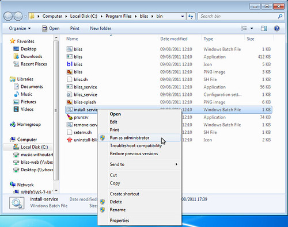Select the remove-service batch file icon
Viewport: 288px width, 227px height.
[x=69, y=125]
